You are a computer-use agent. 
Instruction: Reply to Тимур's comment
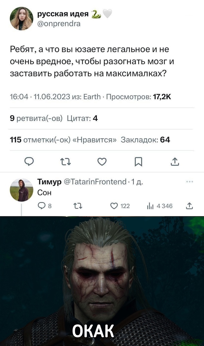click(45, 206)
